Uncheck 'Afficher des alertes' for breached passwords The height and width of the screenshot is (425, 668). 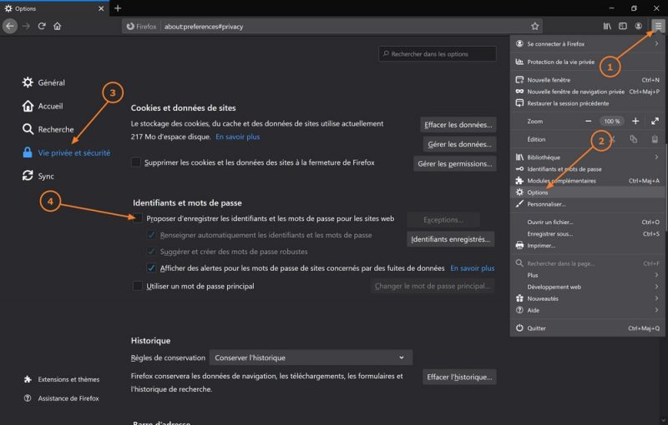151,268
